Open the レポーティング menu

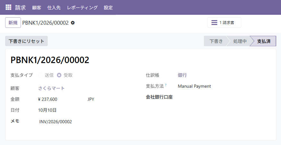coord(82,7)
